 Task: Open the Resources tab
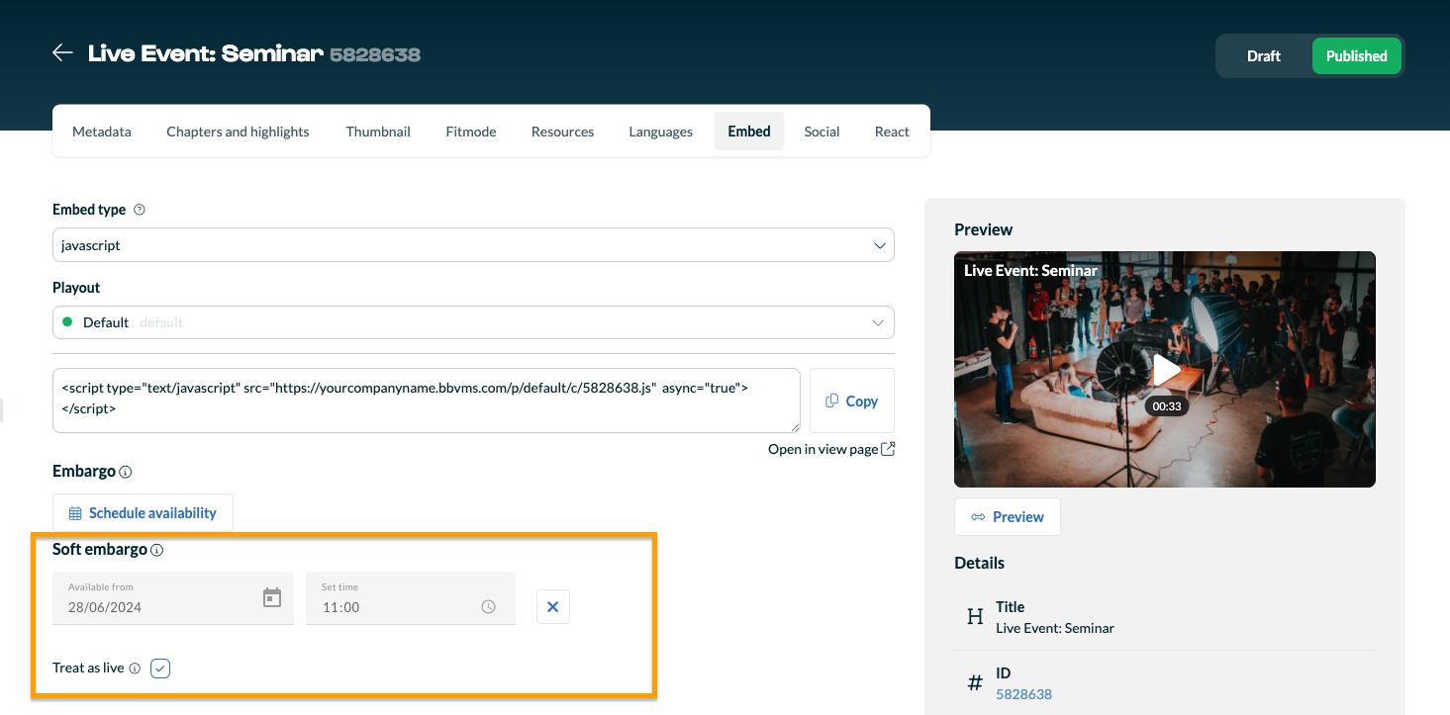tap(562, 132)
